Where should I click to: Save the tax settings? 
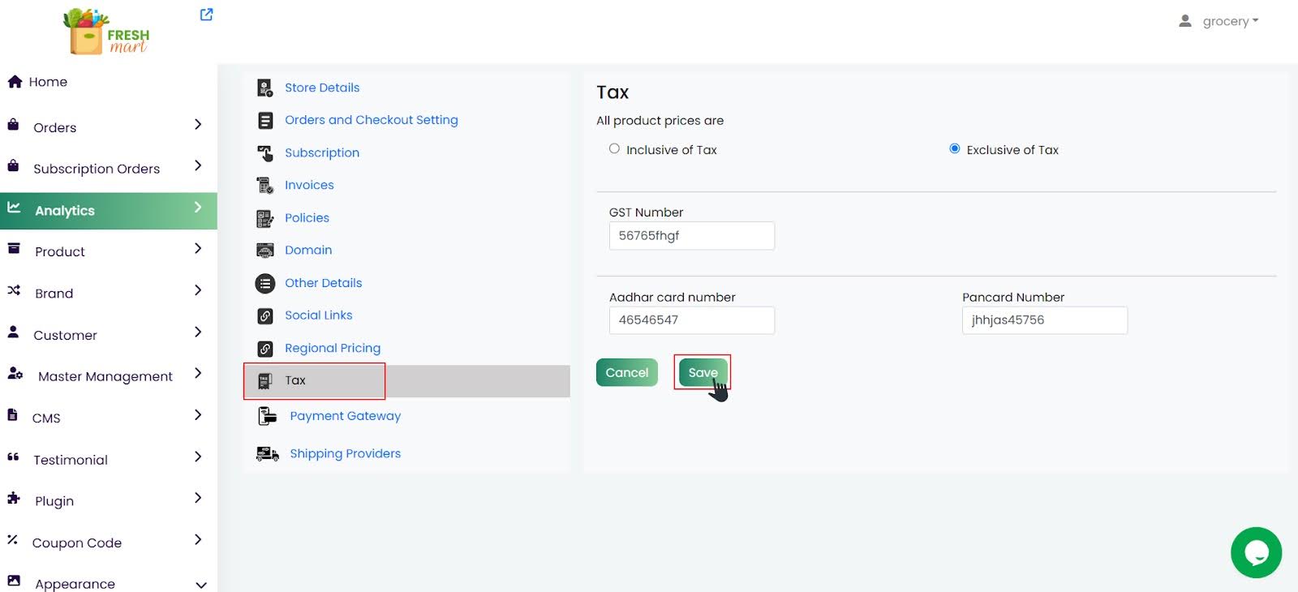pos(703,373)
